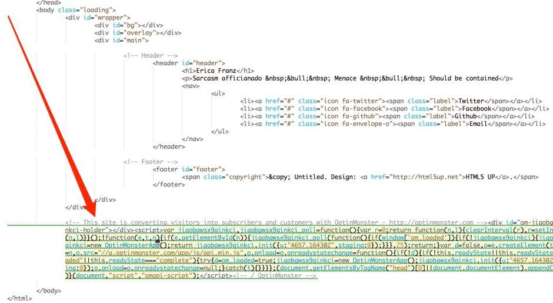The image size is (553, 303).
Task: Click the Header comment line
Action: point(151,55)
